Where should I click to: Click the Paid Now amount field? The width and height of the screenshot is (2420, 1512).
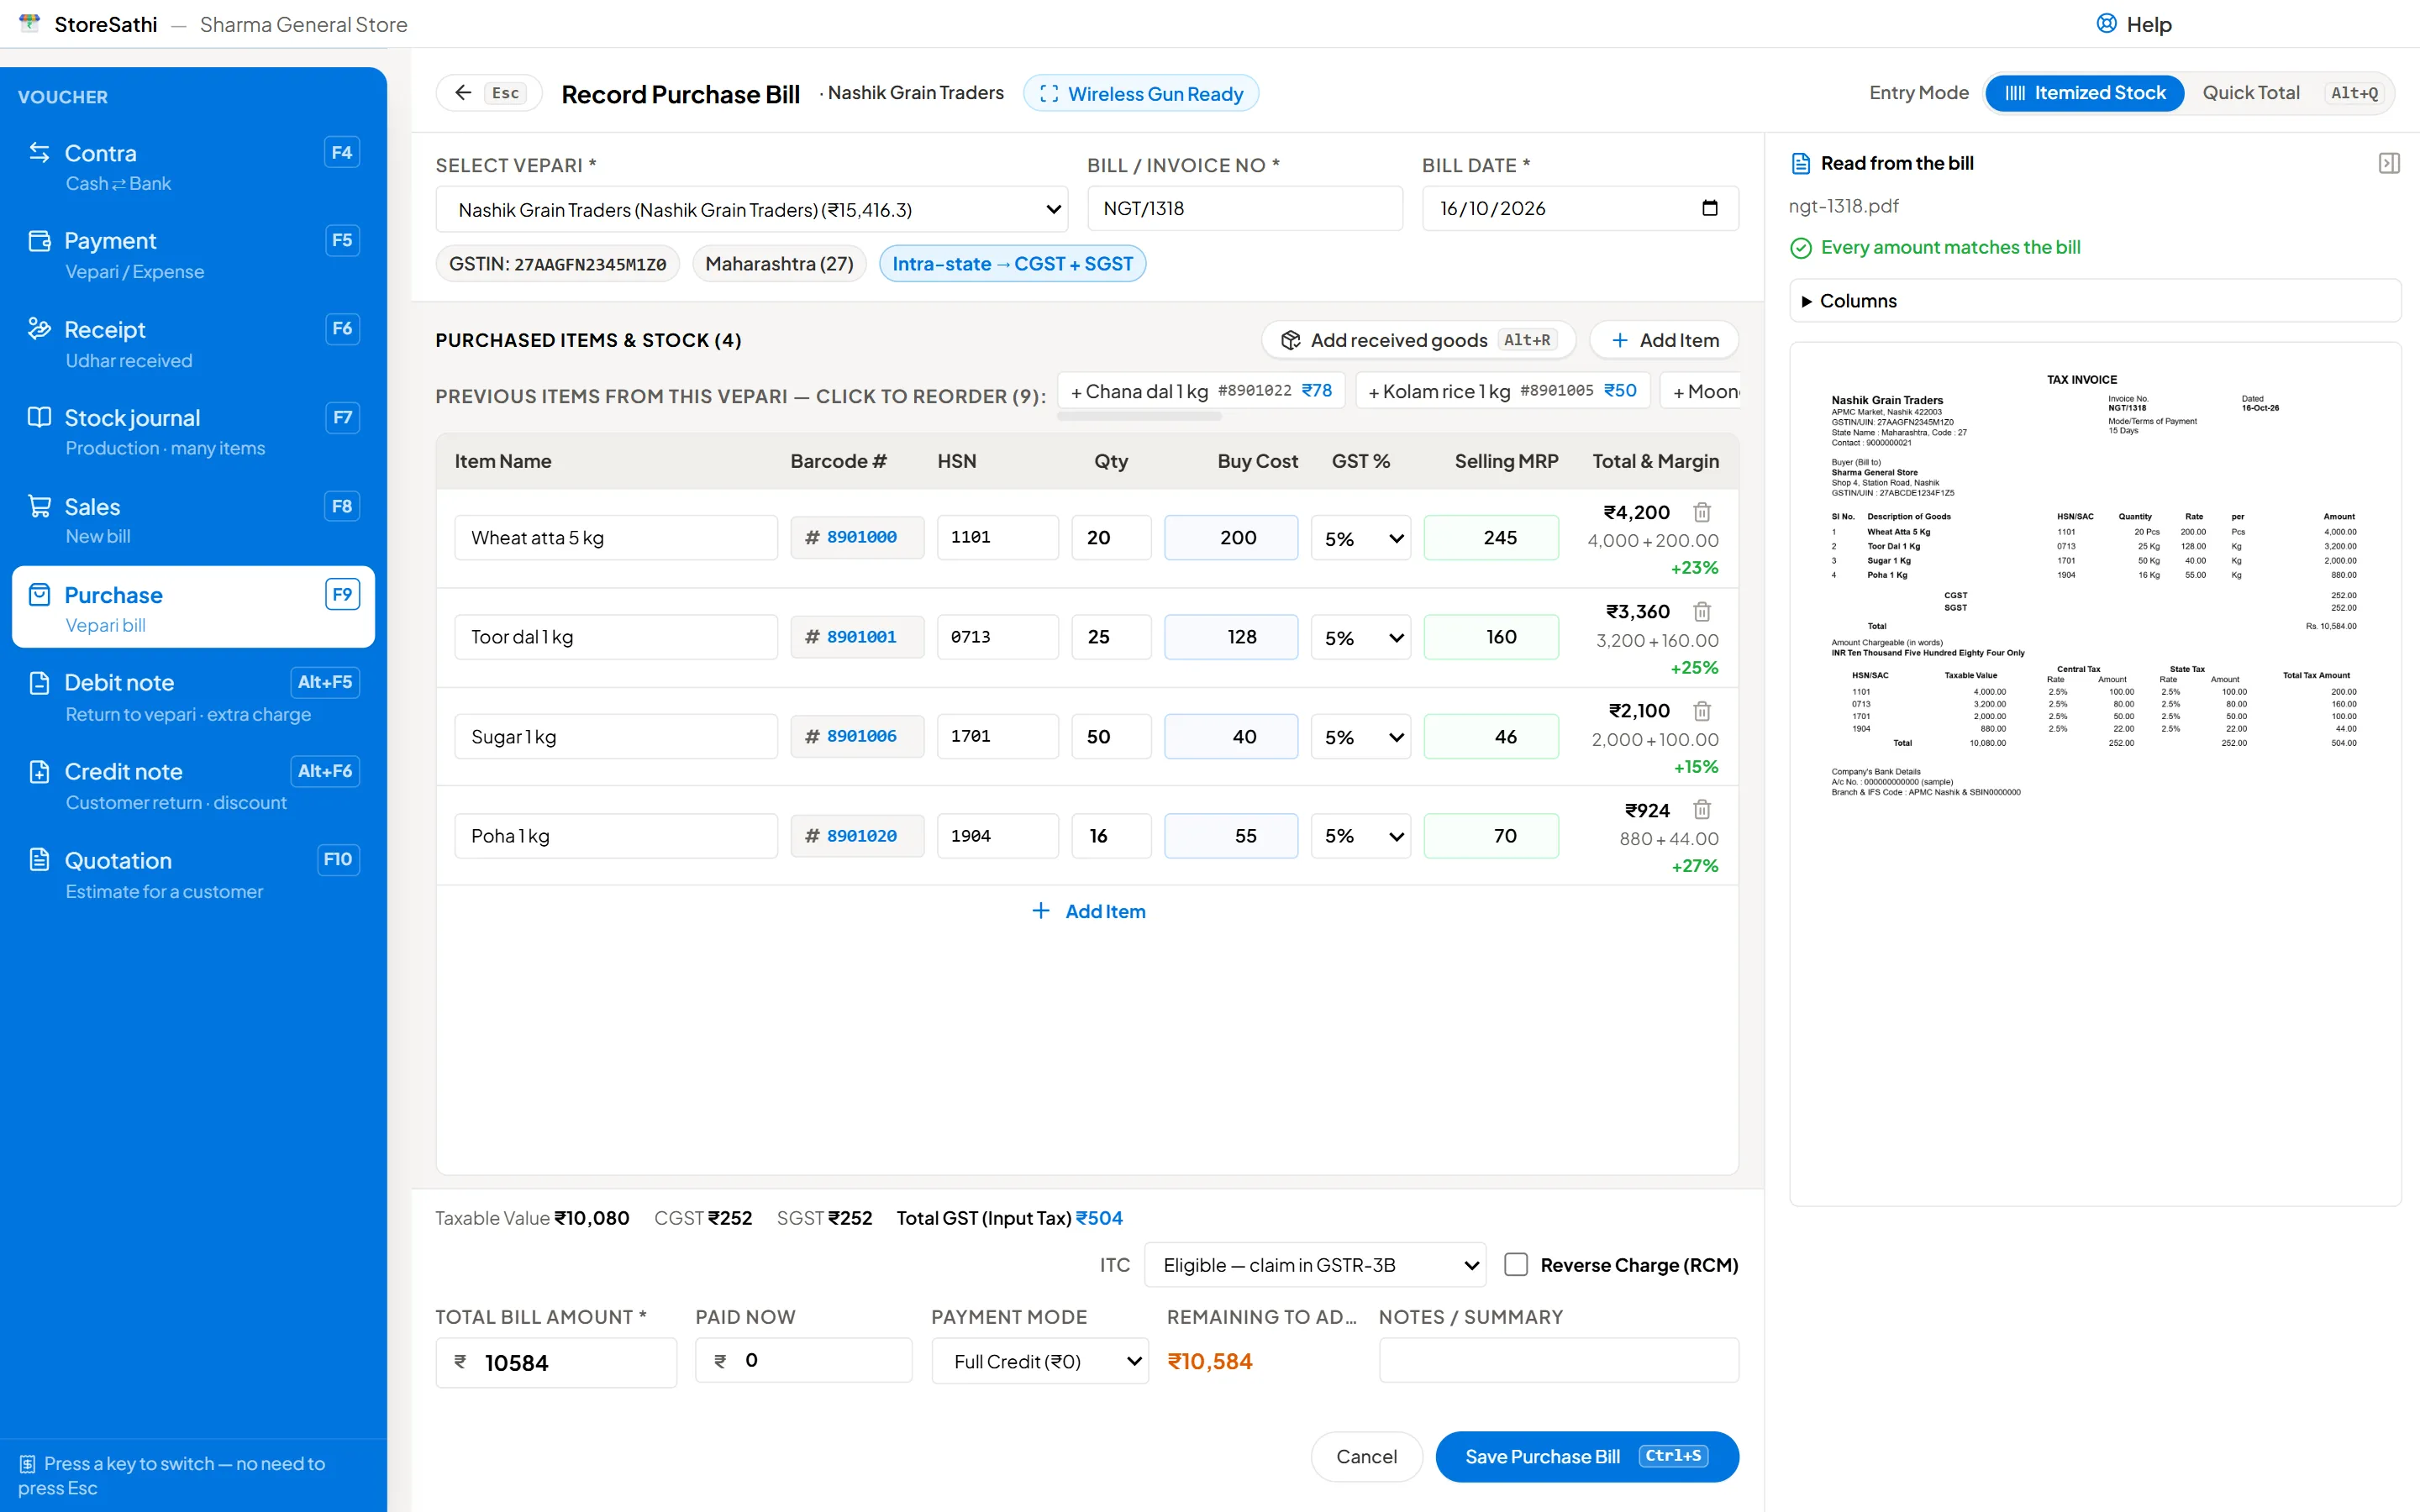pos(803,1360)
